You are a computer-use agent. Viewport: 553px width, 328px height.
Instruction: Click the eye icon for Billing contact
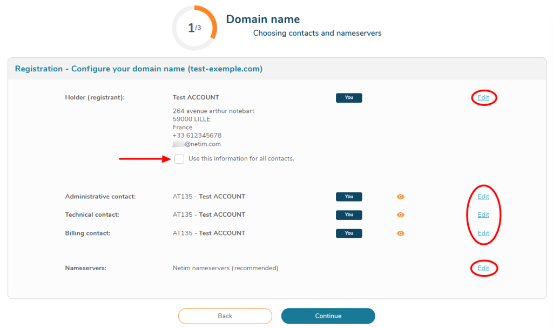pos(400,233)
